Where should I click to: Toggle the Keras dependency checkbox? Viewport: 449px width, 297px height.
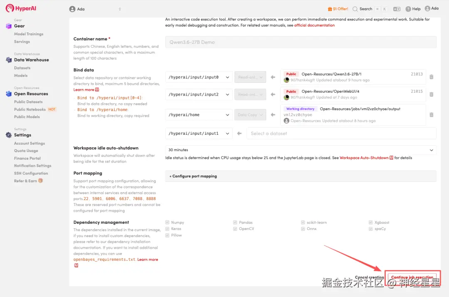point(167,228)
